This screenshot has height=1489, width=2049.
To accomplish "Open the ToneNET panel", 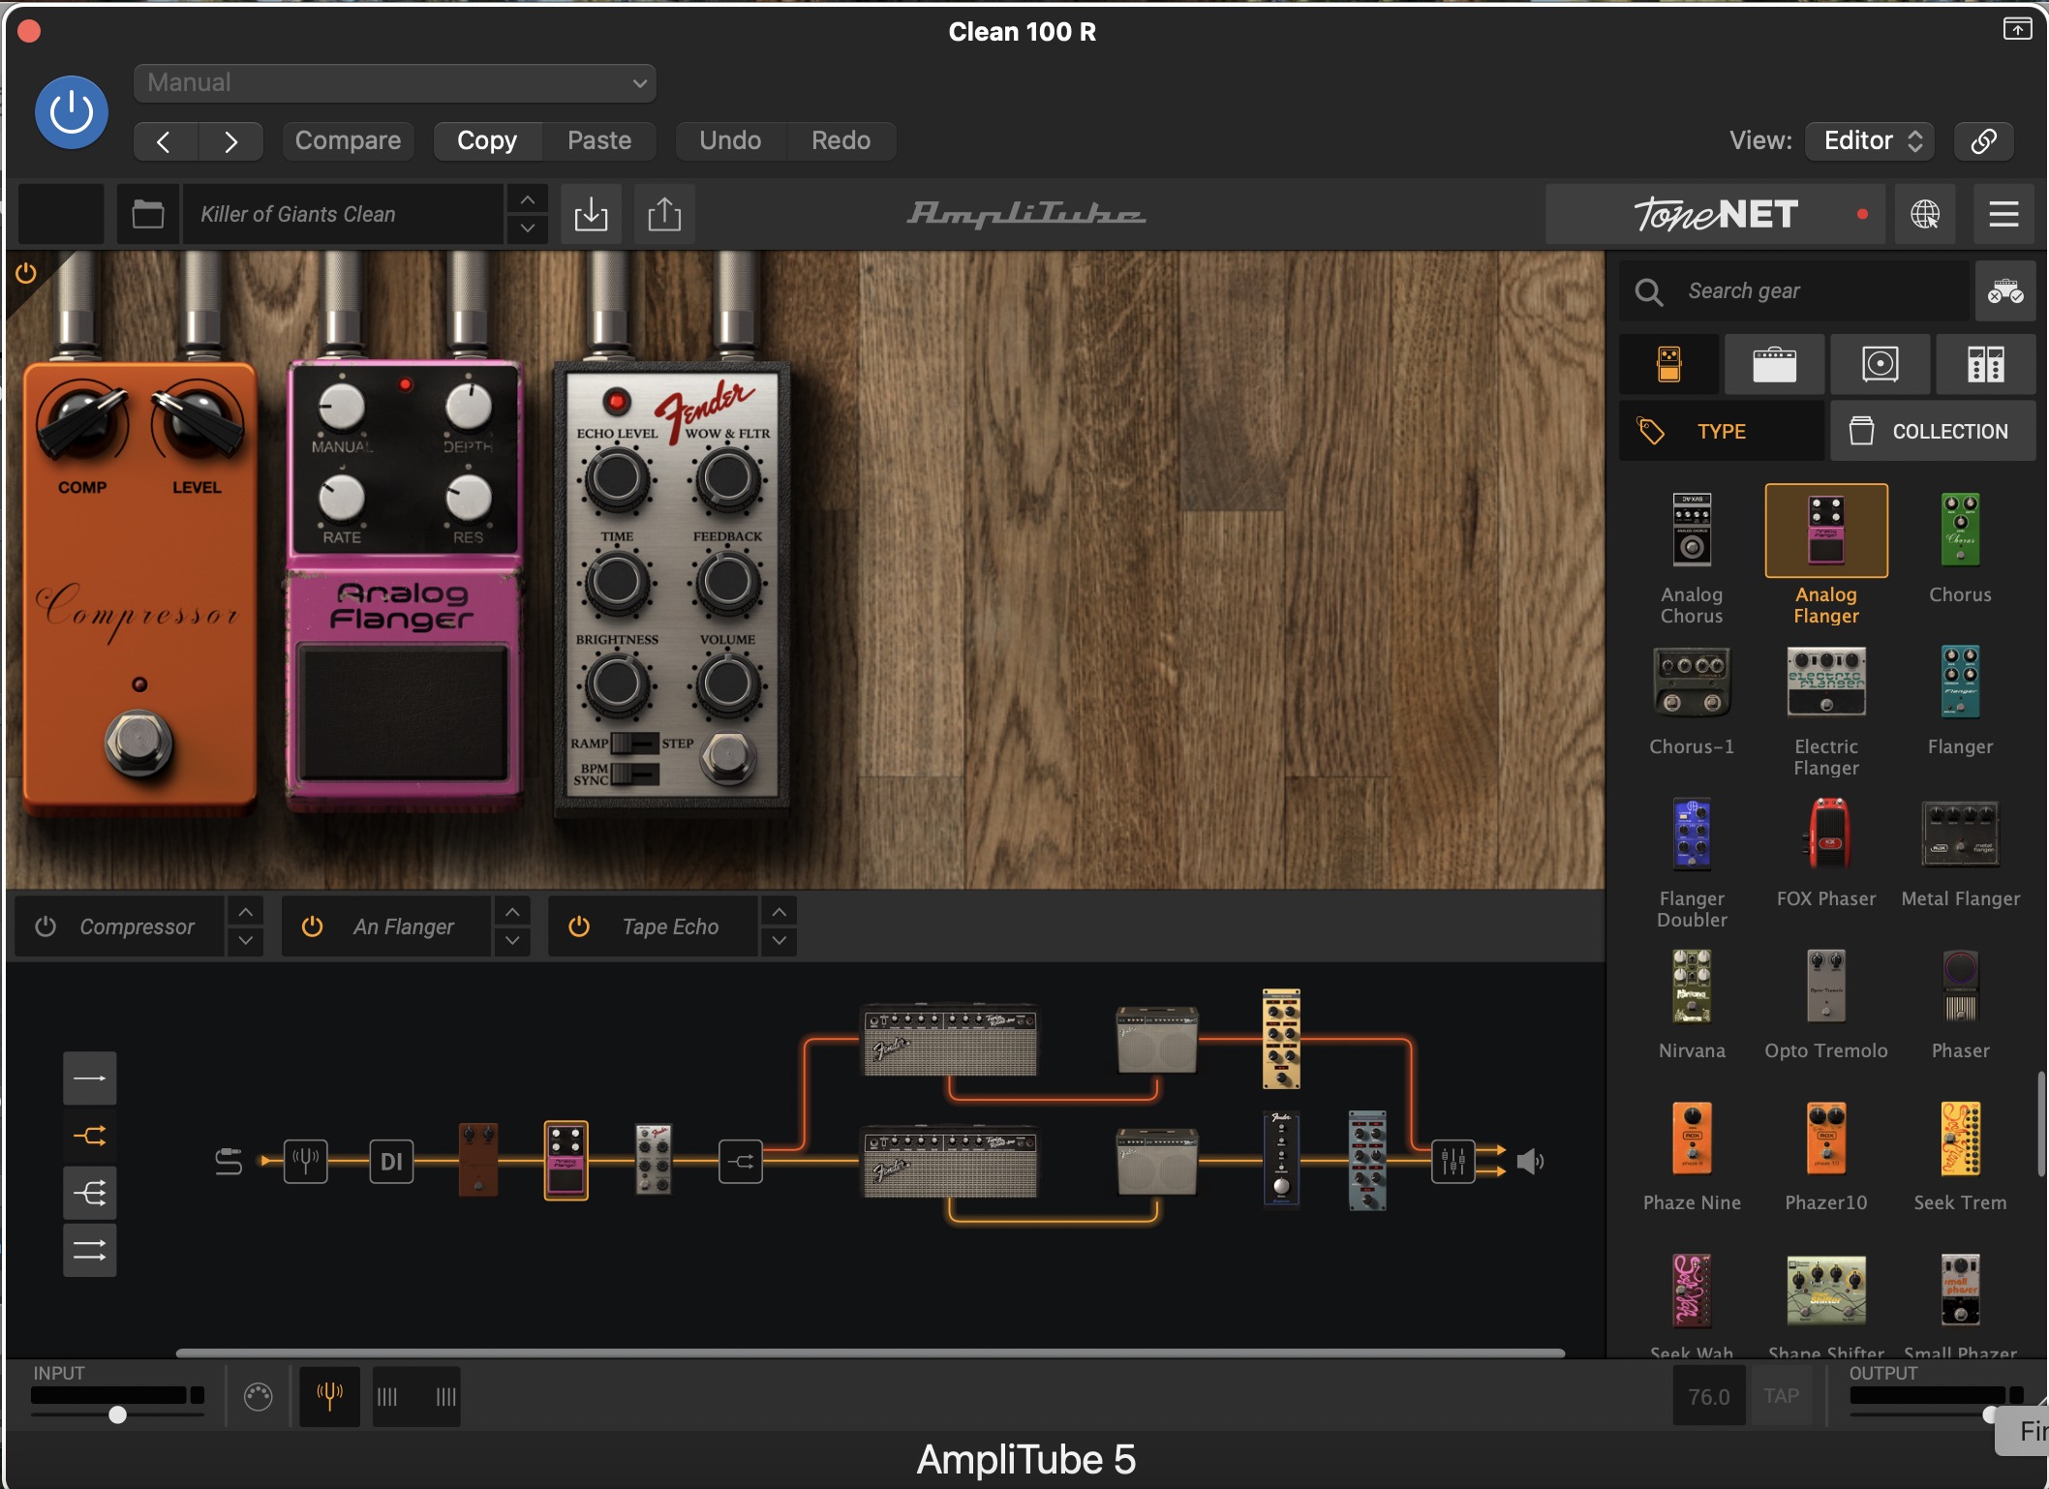I will [1716, 214].
